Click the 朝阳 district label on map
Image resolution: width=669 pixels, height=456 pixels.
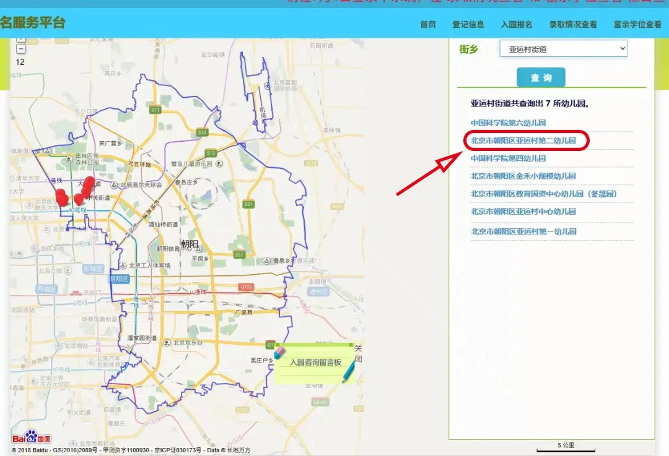pos(190,244)
